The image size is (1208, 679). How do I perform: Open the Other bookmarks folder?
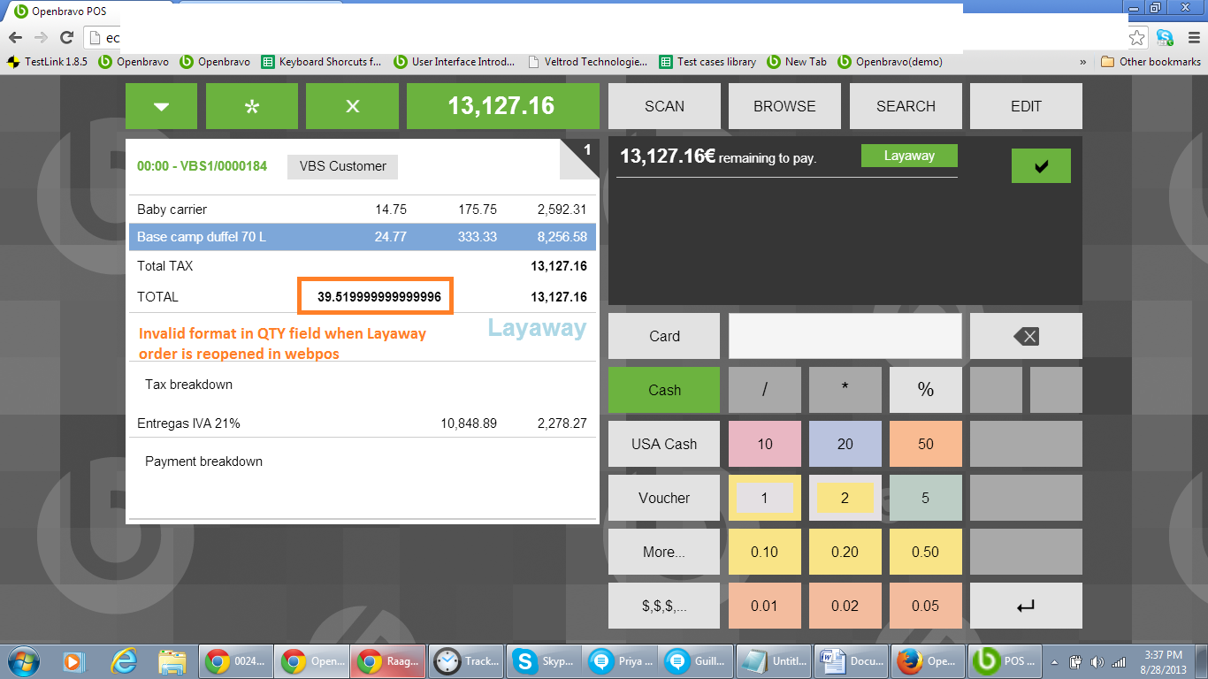[1151, 62]
